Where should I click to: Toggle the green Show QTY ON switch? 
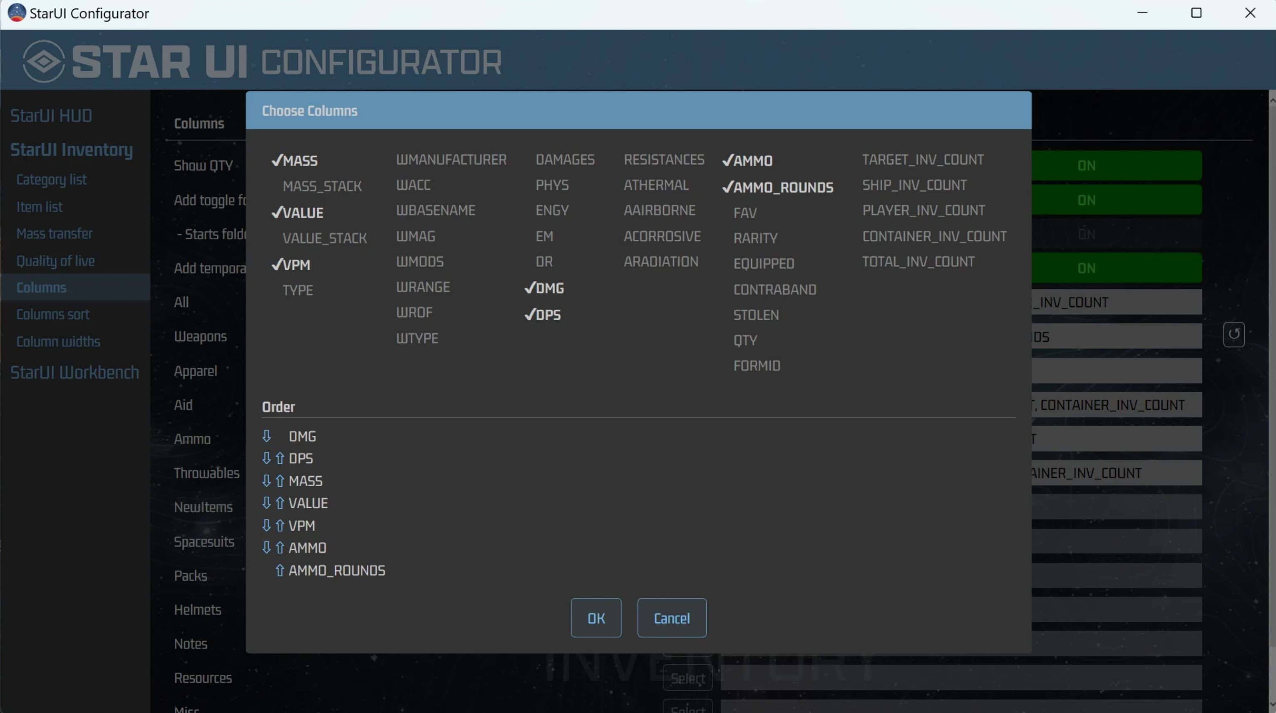tap(1086, 166)
